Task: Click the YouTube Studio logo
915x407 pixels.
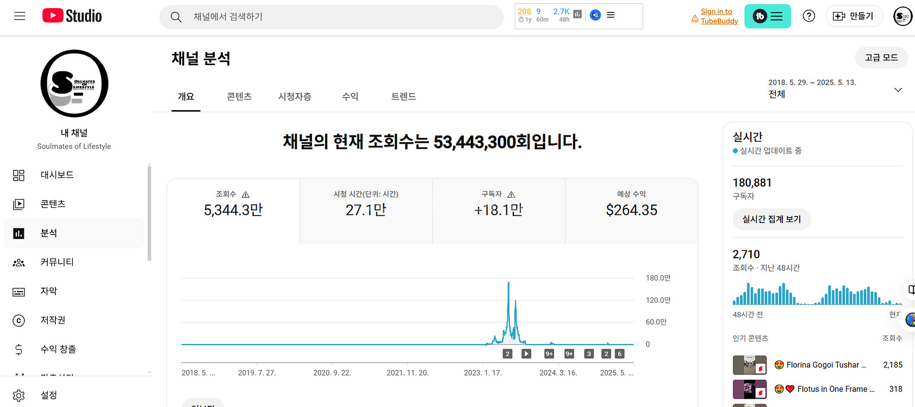Action: tap(72, 16)
